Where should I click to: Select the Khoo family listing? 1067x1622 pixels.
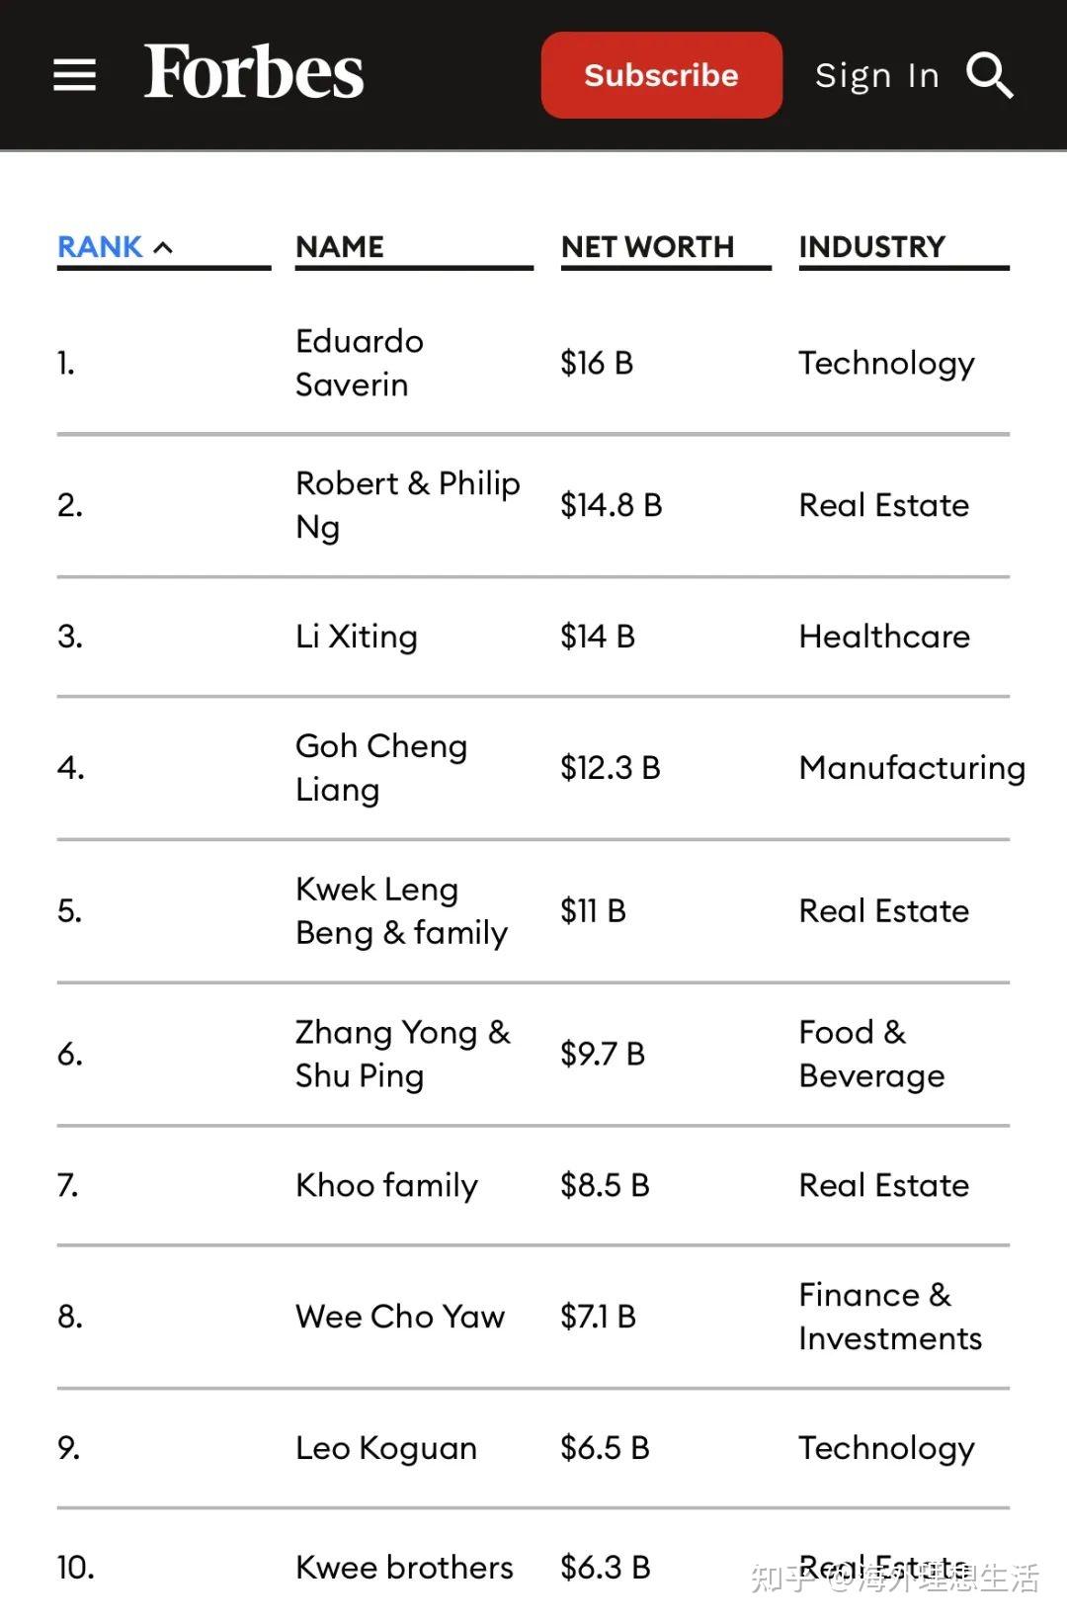click(386, 1185)
